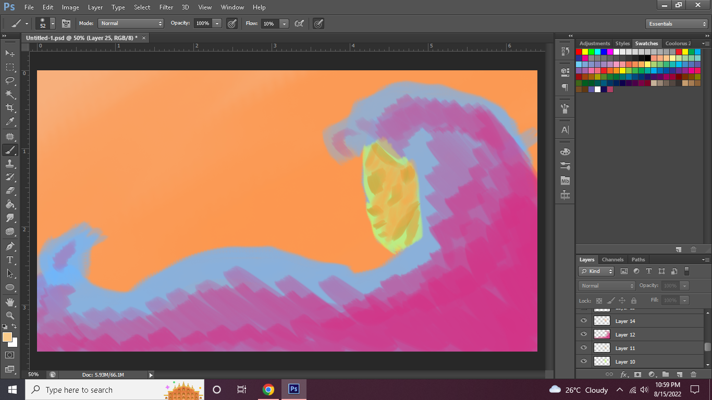Delete layer with trash icon

coord(693,374)
